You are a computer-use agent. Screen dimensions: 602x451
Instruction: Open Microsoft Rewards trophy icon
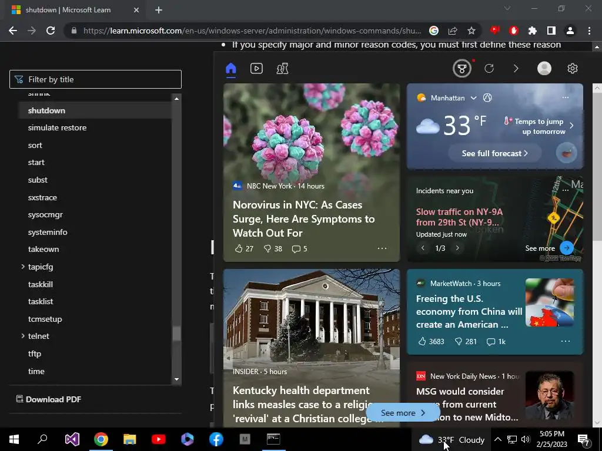click(462, 69)
